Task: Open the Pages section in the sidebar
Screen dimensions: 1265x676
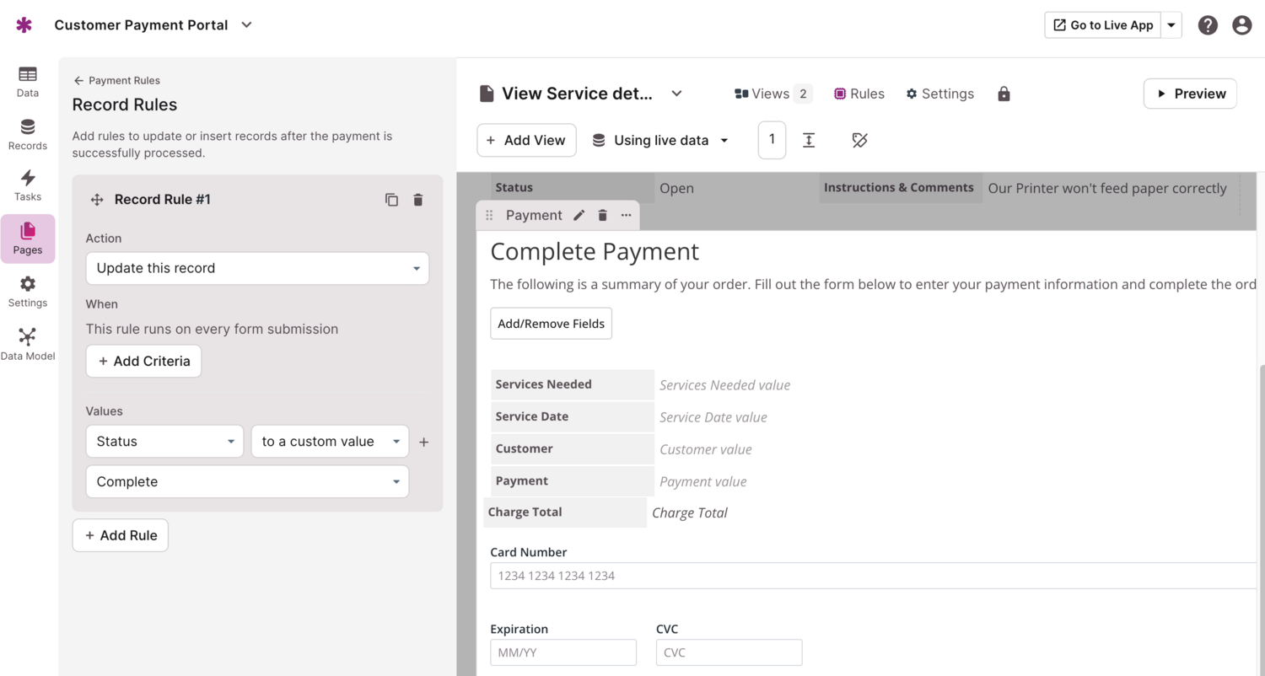Action: (x=27, y=239)
